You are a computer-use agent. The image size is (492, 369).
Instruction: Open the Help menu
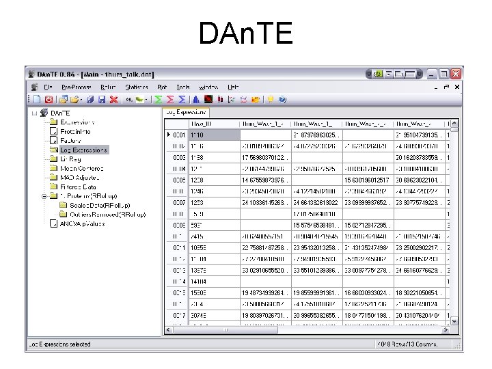pos(233,87)
